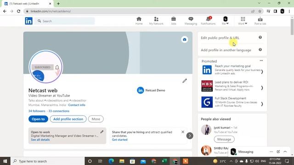Select Post a job icon
Viewport: 294px width, 165px height.
click(x=260, y=21)
